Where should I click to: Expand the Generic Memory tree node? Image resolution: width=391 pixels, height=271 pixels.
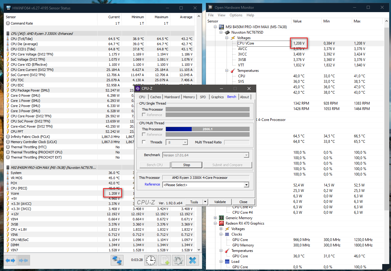215,218
